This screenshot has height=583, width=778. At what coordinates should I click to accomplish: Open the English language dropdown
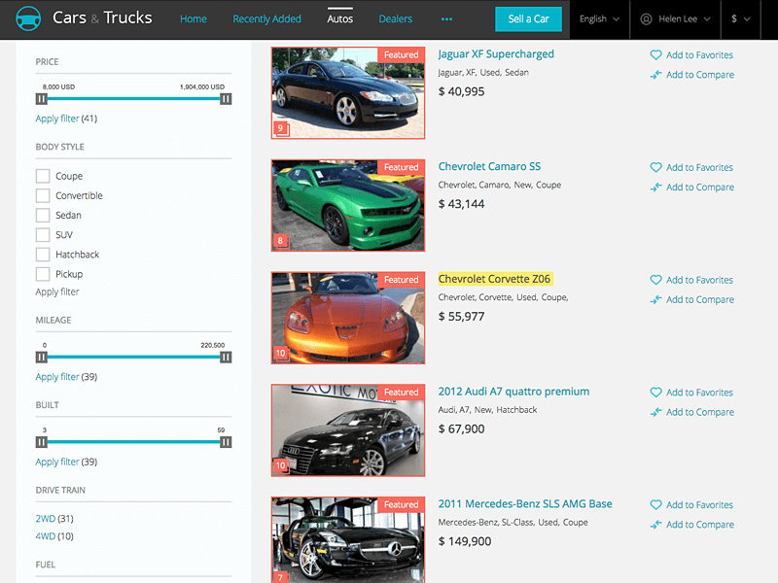pyautogui.click(x=599, y=19)
